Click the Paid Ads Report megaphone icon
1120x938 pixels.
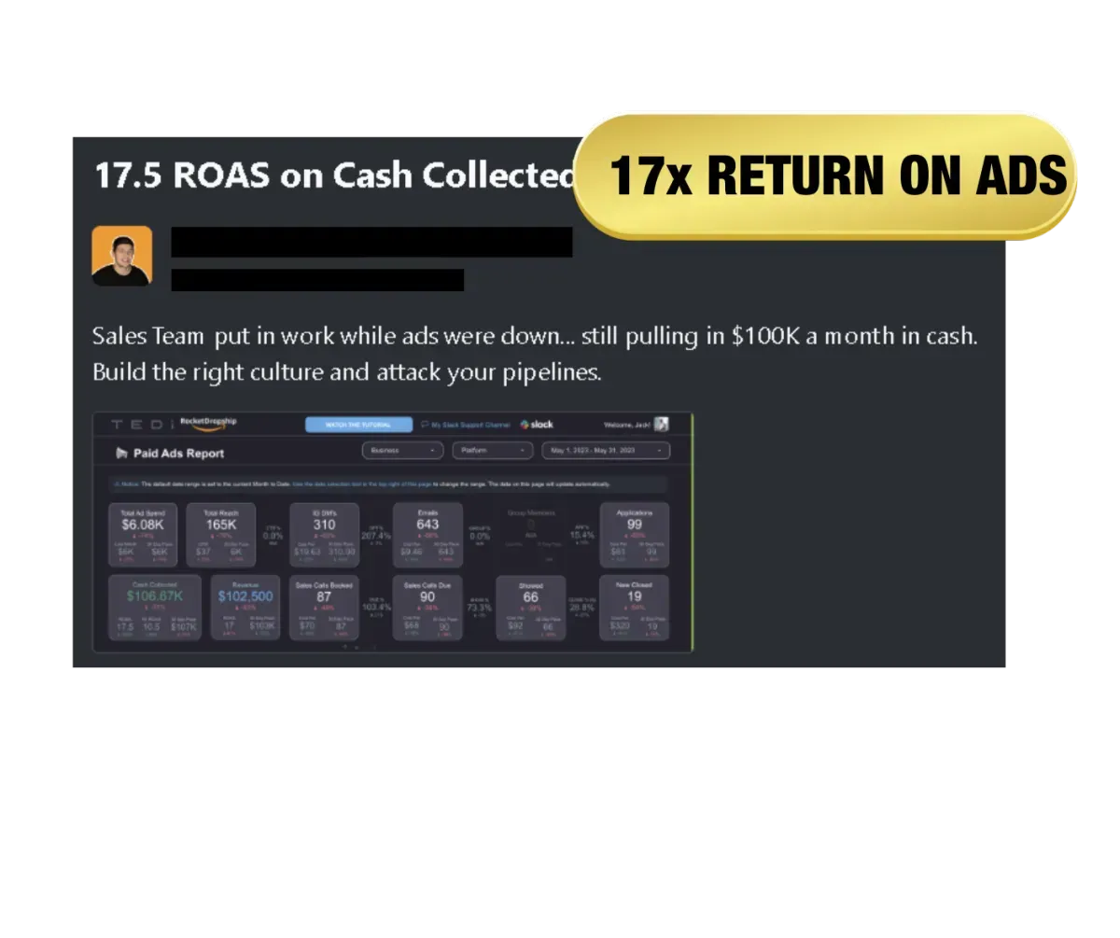coord(121,453)
